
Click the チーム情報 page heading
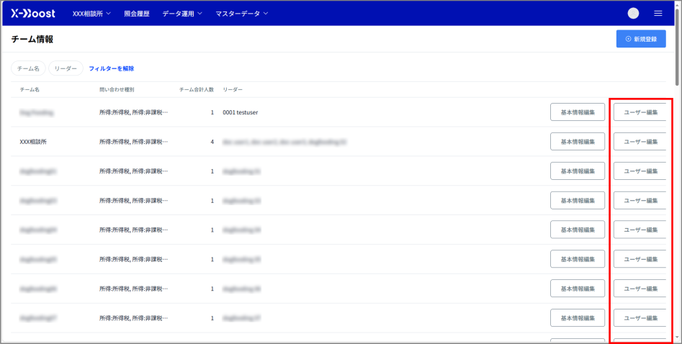[32, 39]
